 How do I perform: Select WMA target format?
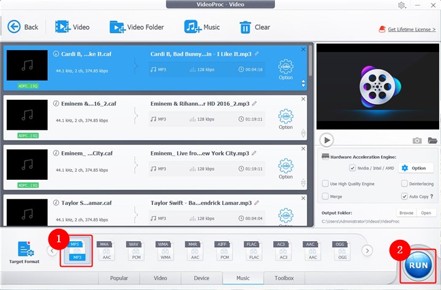[165, 251]
